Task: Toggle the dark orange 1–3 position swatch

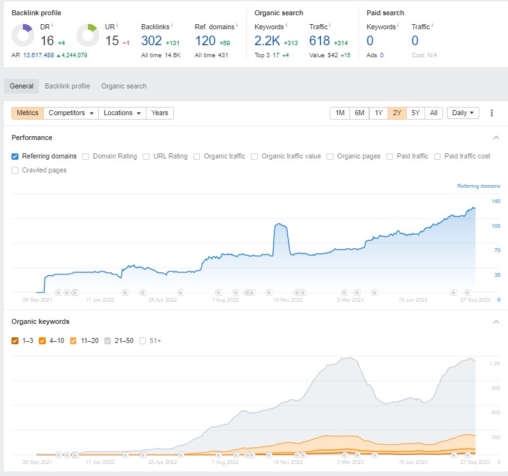Action: tap(15, 340)
